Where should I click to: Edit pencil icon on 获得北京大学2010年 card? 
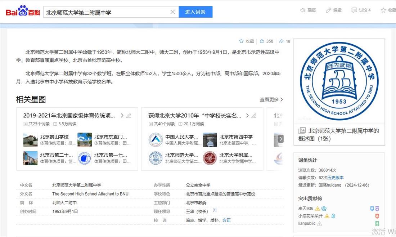[254, 116]
